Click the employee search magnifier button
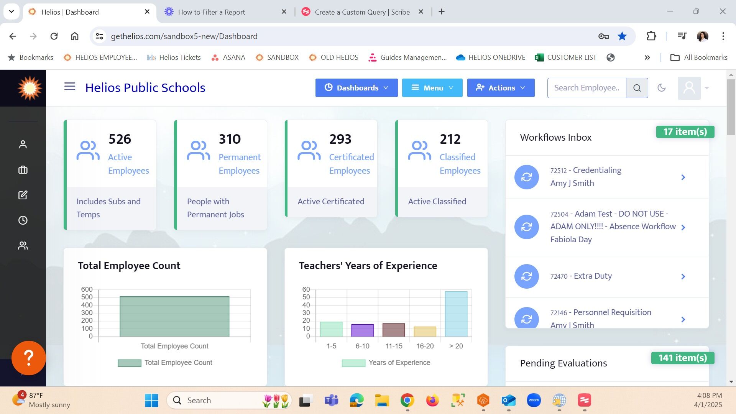 pyautogui.click(x=637, y=88)
